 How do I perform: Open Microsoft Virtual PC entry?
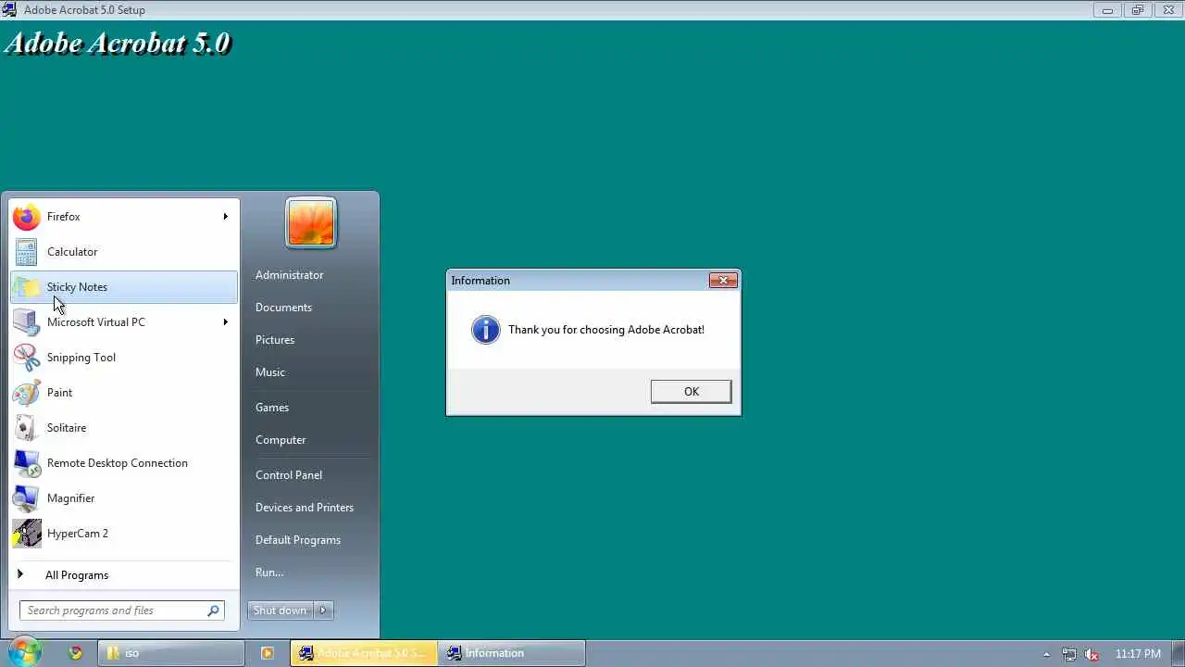[124, 322]
